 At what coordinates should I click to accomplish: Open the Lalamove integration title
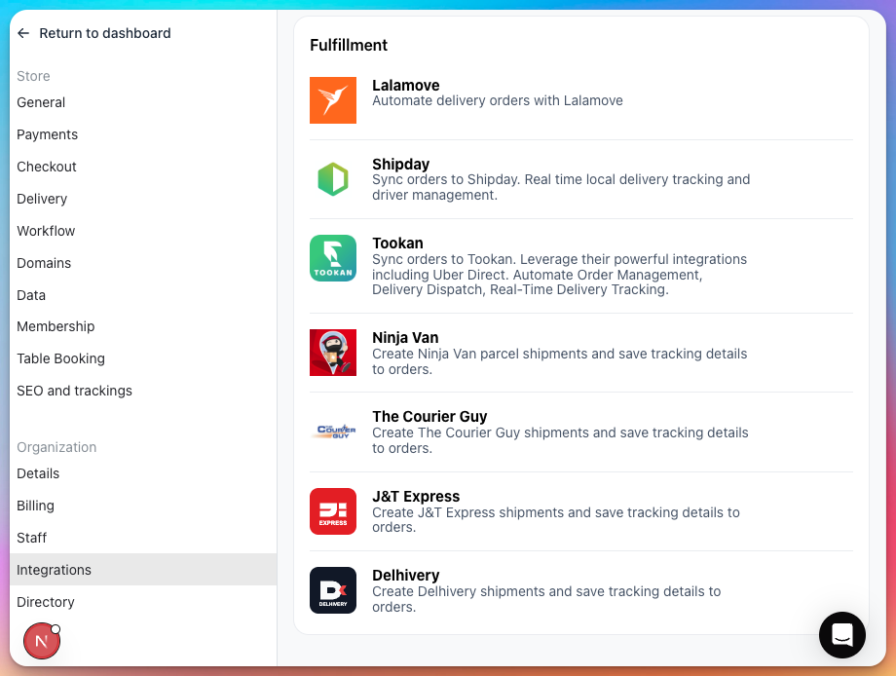tap(406, 85)
